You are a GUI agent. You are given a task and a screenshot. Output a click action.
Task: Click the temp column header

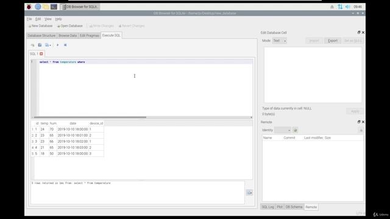pos(44,123)
